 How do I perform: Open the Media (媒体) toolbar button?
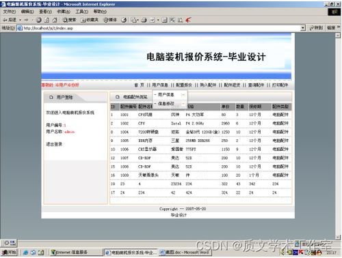pos(110,20)
